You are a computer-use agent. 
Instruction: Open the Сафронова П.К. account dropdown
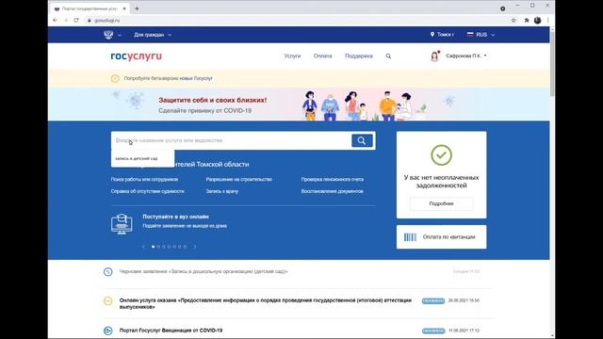(466, 56)
